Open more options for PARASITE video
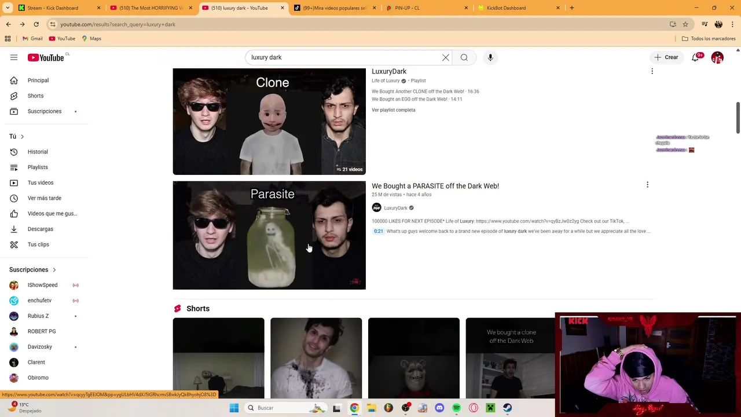The image size is (741, 417). click(x=647, y=185)
